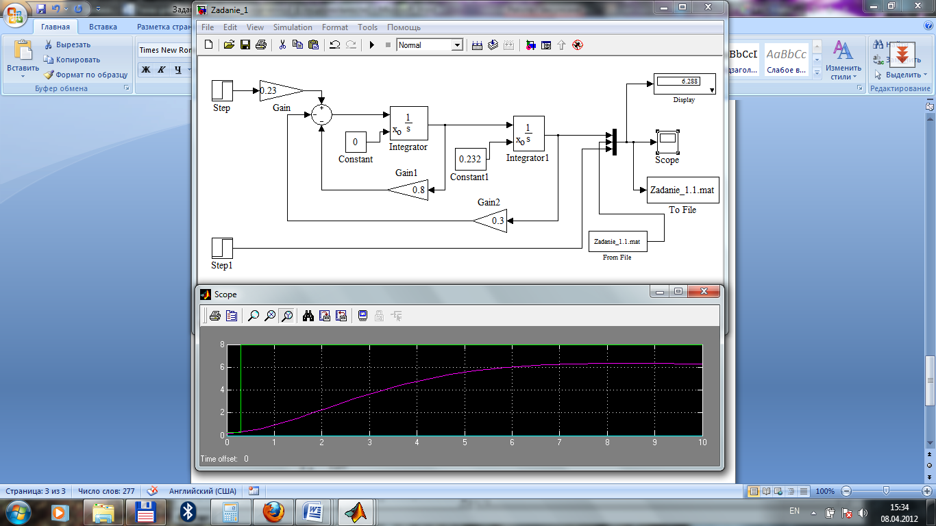This screenshot has width=936, height=526.
Task: Open the Edit menu in Zadanie_1
Action: click(230, 27)
